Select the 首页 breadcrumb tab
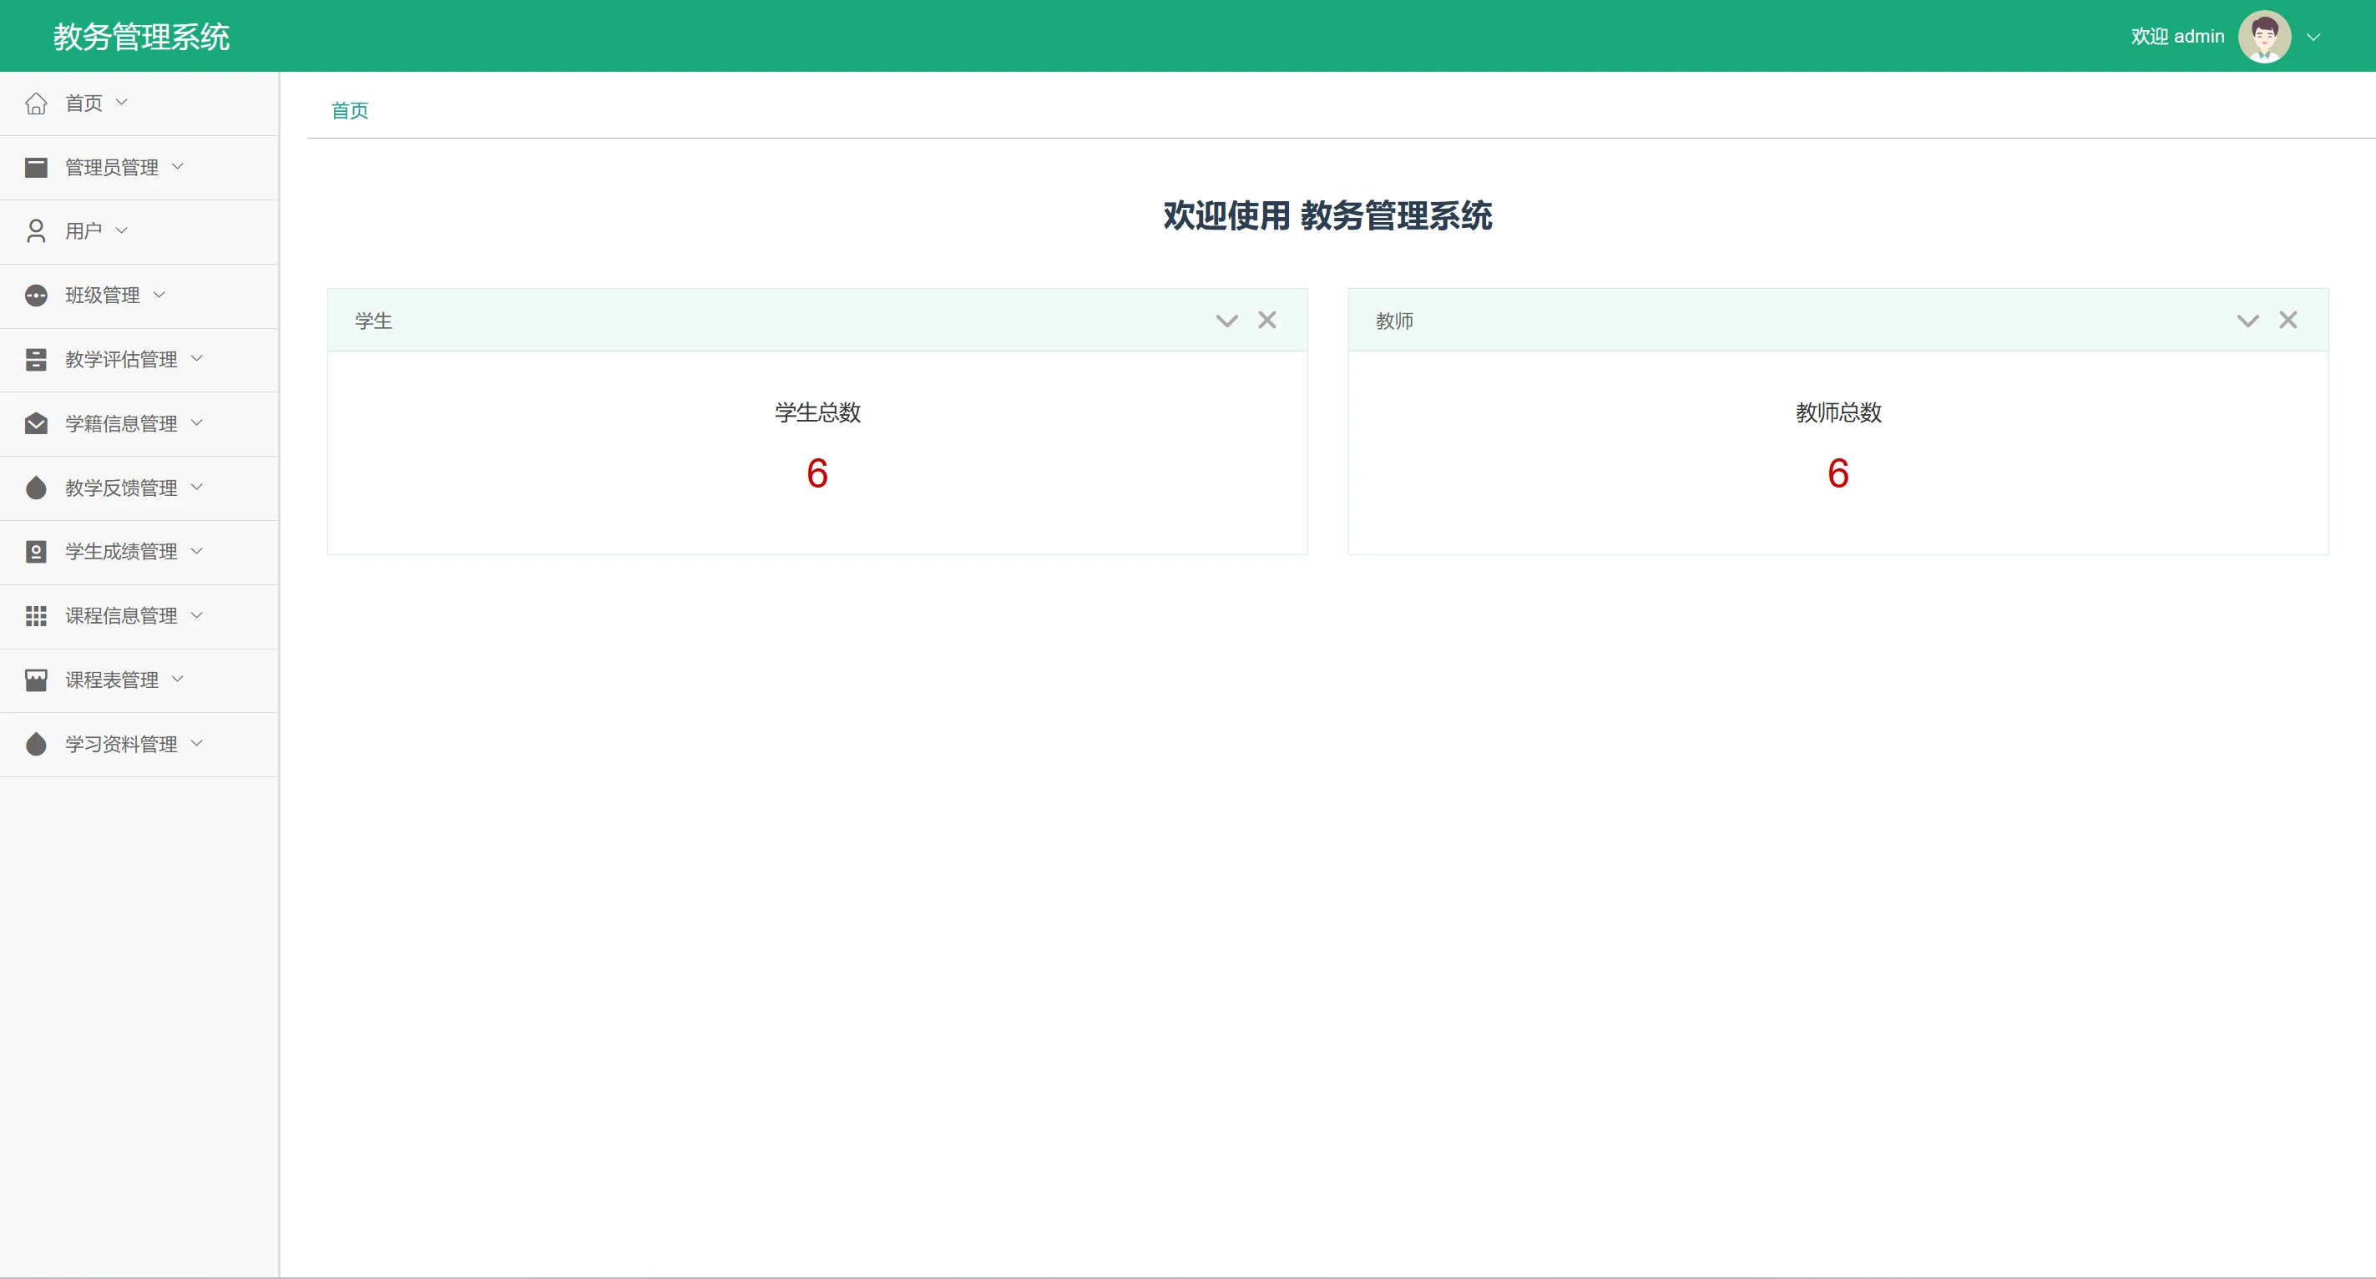This screenshot has height=1279, width=2376. click(350, 111)
